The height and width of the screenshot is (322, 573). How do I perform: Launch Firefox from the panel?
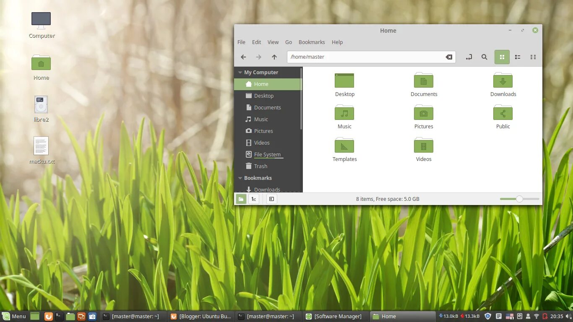49,316
